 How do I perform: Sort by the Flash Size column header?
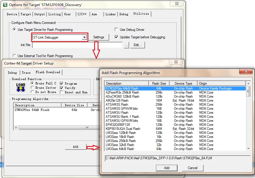tap(159, 84)
